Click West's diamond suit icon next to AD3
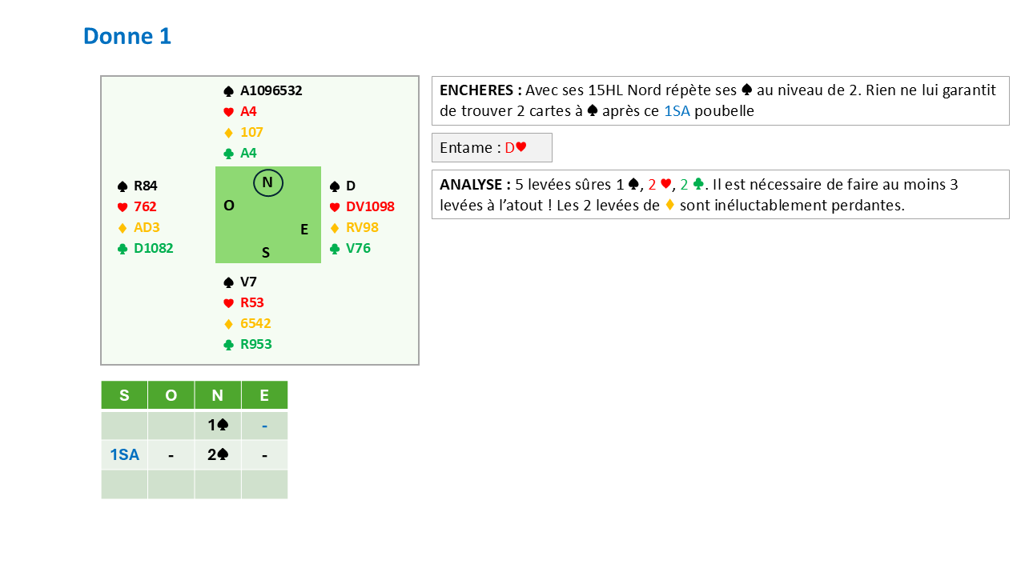1025x576 pixels. pos(123,228)
